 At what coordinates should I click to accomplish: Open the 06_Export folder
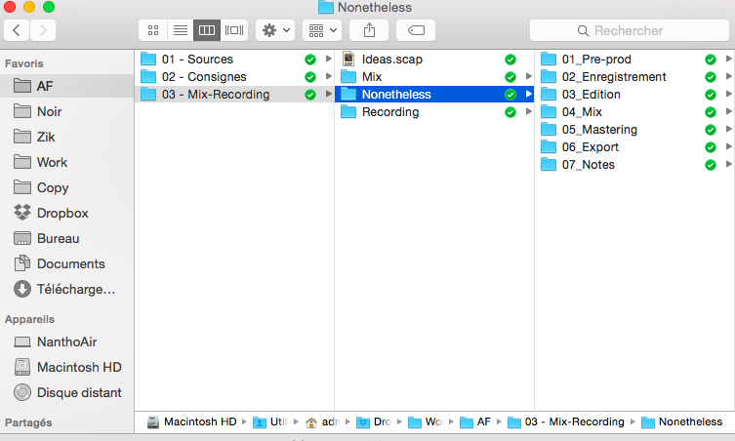tap(634, 147)
